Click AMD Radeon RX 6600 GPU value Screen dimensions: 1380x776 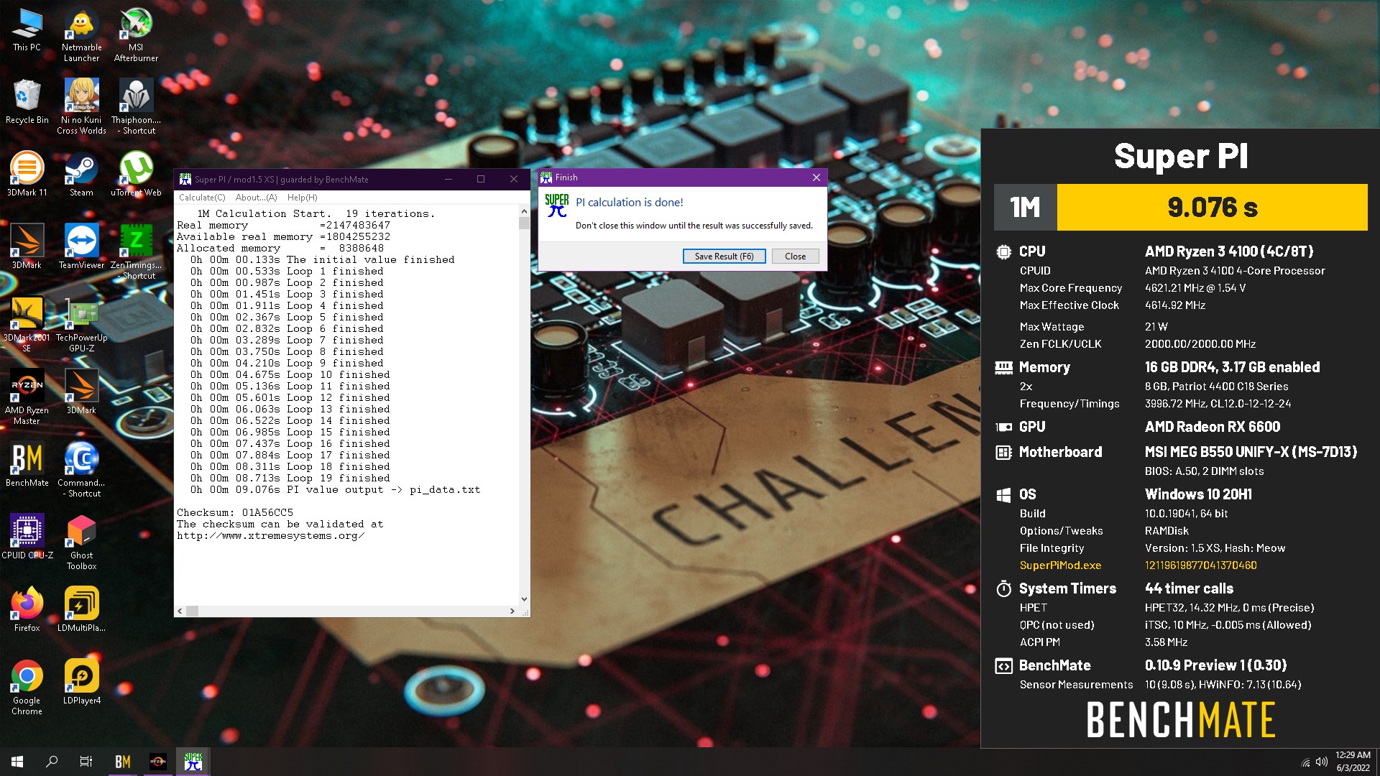point(1213,427)
